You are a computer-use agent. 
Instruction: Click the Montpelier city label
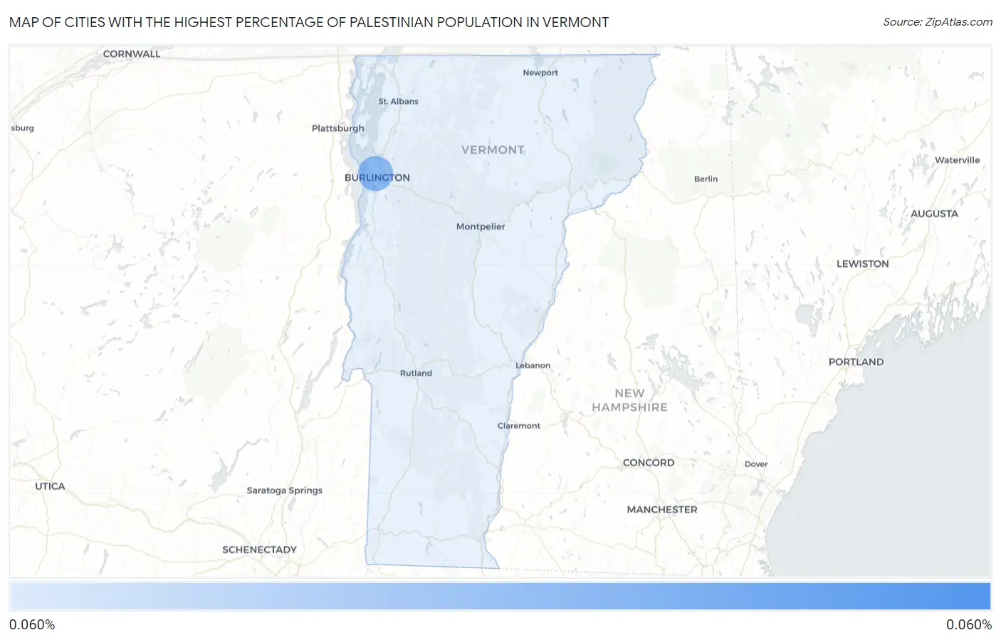(481, 226)
